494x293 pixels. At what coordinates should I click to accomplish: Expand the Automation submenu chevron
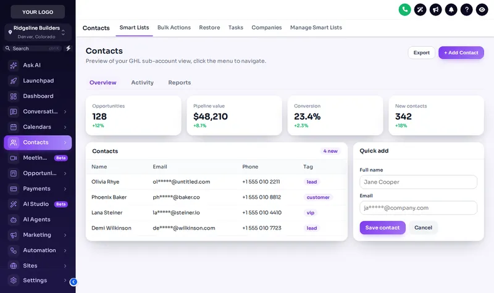coord(65,250)
